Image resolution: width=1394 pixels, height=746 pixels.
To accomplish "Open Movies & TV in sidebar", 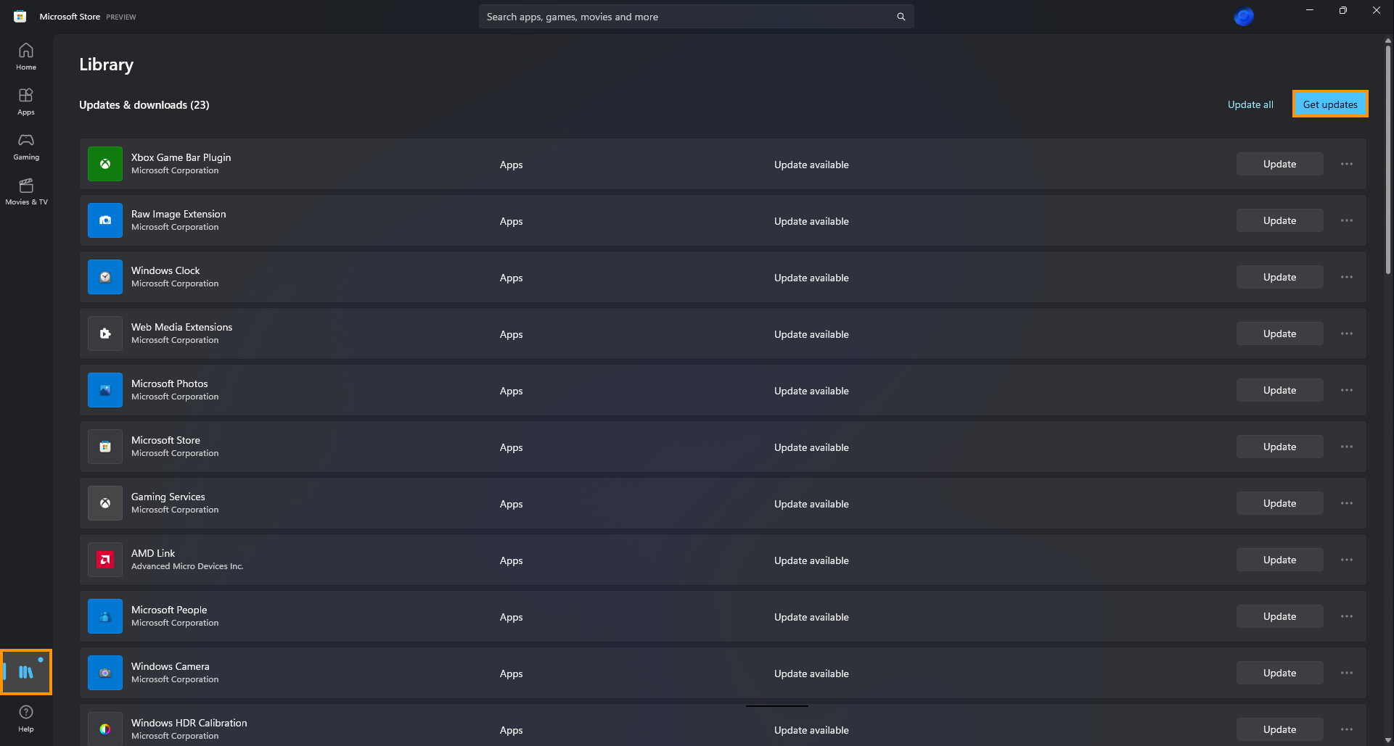I will coord(26,191).
